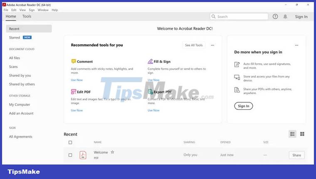Sort by SIZE column header
This screenshot has width=316, height=179.
coord(266,142)
